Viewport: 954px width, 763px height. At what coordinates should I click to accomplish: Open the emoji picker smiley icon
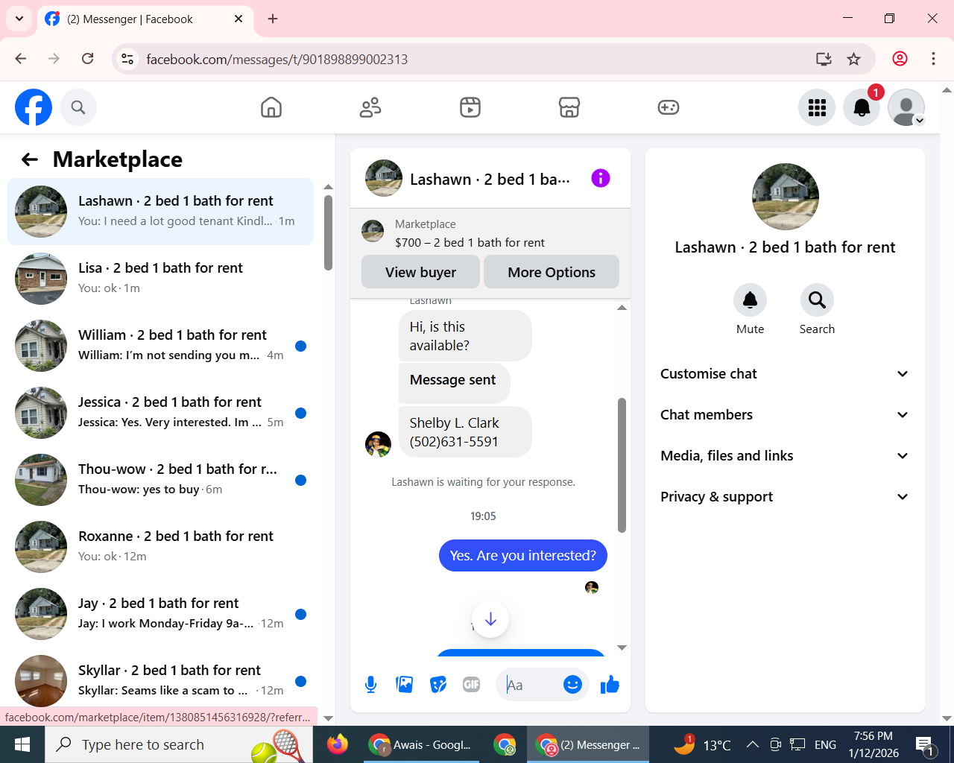point(572,684)
